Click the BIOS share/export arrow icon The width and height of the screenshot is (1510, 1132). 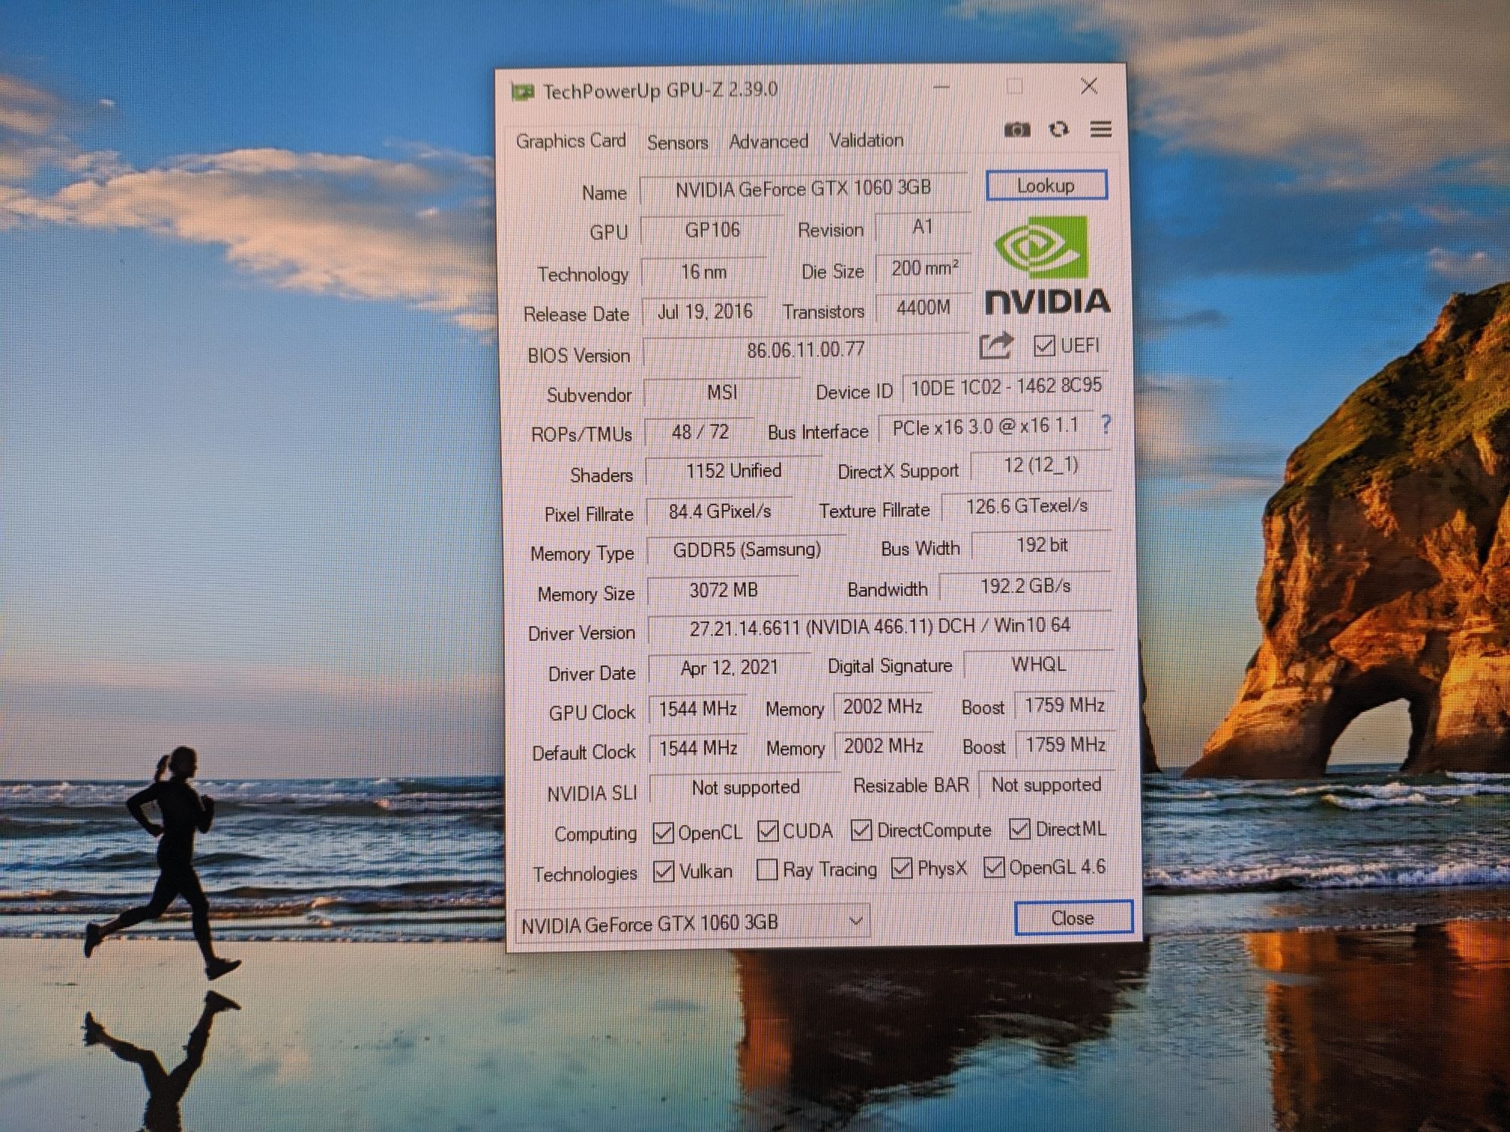click(996, 345)
